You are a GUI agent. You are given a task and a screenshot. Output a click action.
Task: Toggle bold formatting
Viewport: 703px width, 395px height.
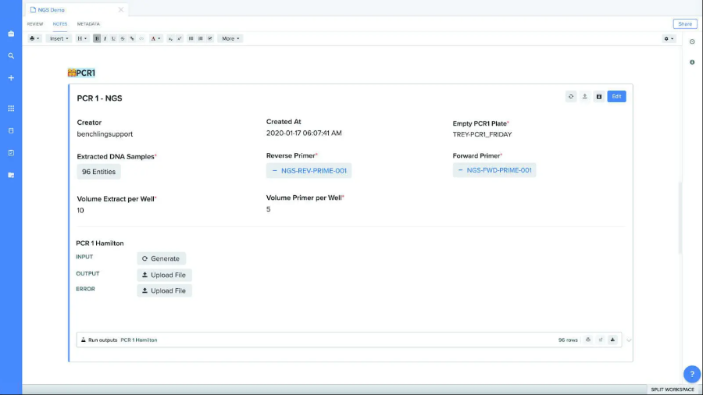(x=97, y=38)
